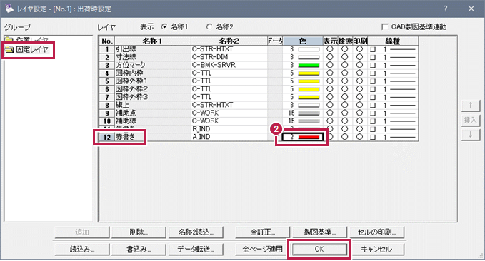
Task: Click the help question mark icon
Action: click(x=445, y=9)
